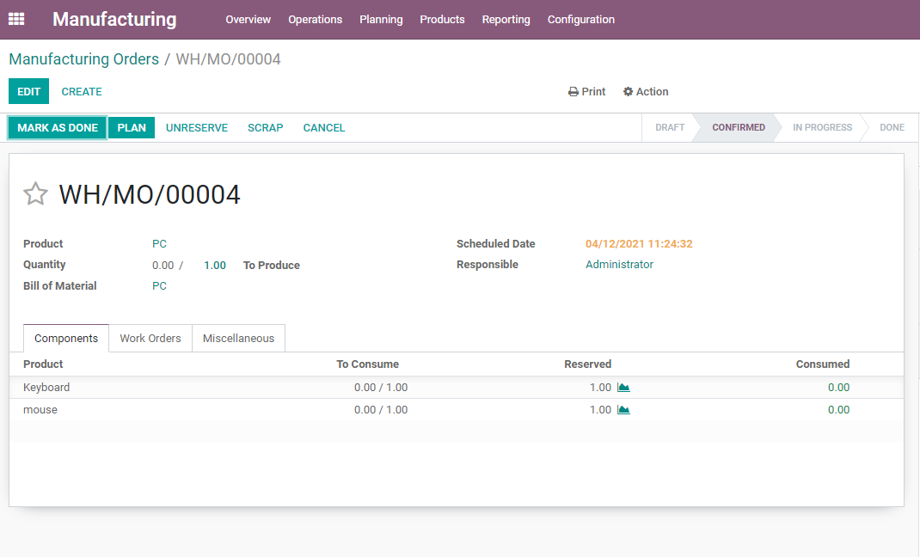This screenshot has width=920, height=557.
Task: Open the Planning menu
Action: [x=382, y=20]
